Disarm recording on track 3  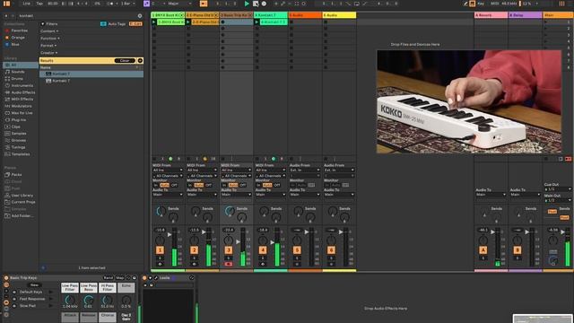pos(229,264)
